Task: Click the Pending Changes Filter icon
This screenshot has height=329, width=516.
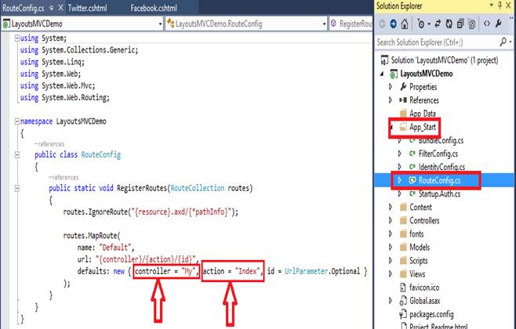Action: pyautogui.click(x=421, y=23)
